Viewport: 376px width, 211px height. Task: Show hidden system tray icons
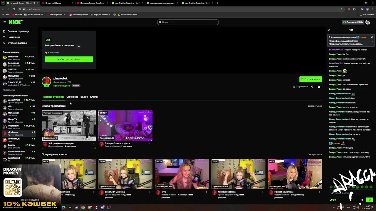click(x=333, y=207)
